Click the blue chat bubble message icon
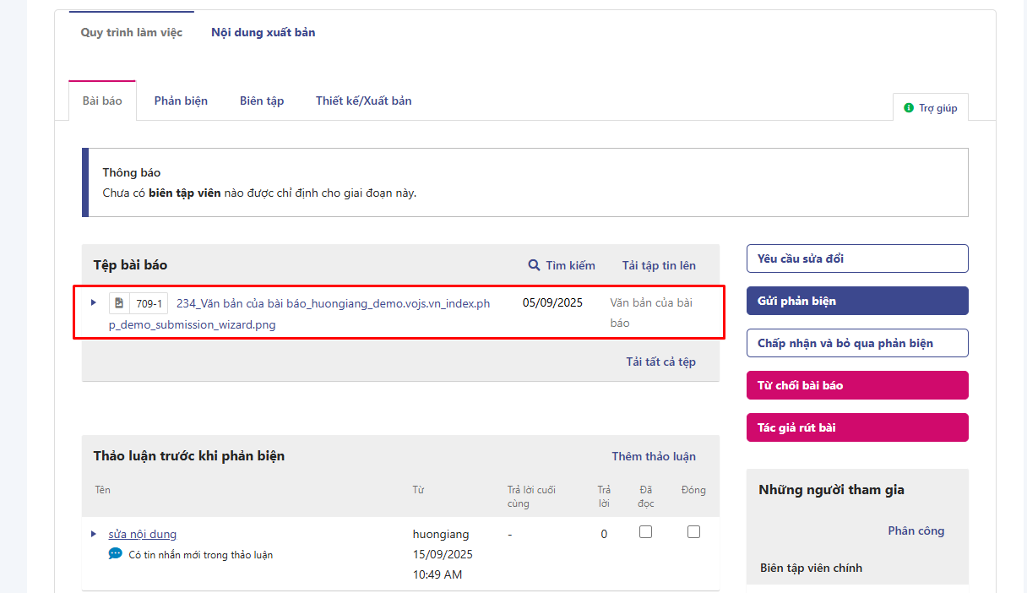This screenshot has width=1027, height=593. pyautogui.click(x=116, y=554)
